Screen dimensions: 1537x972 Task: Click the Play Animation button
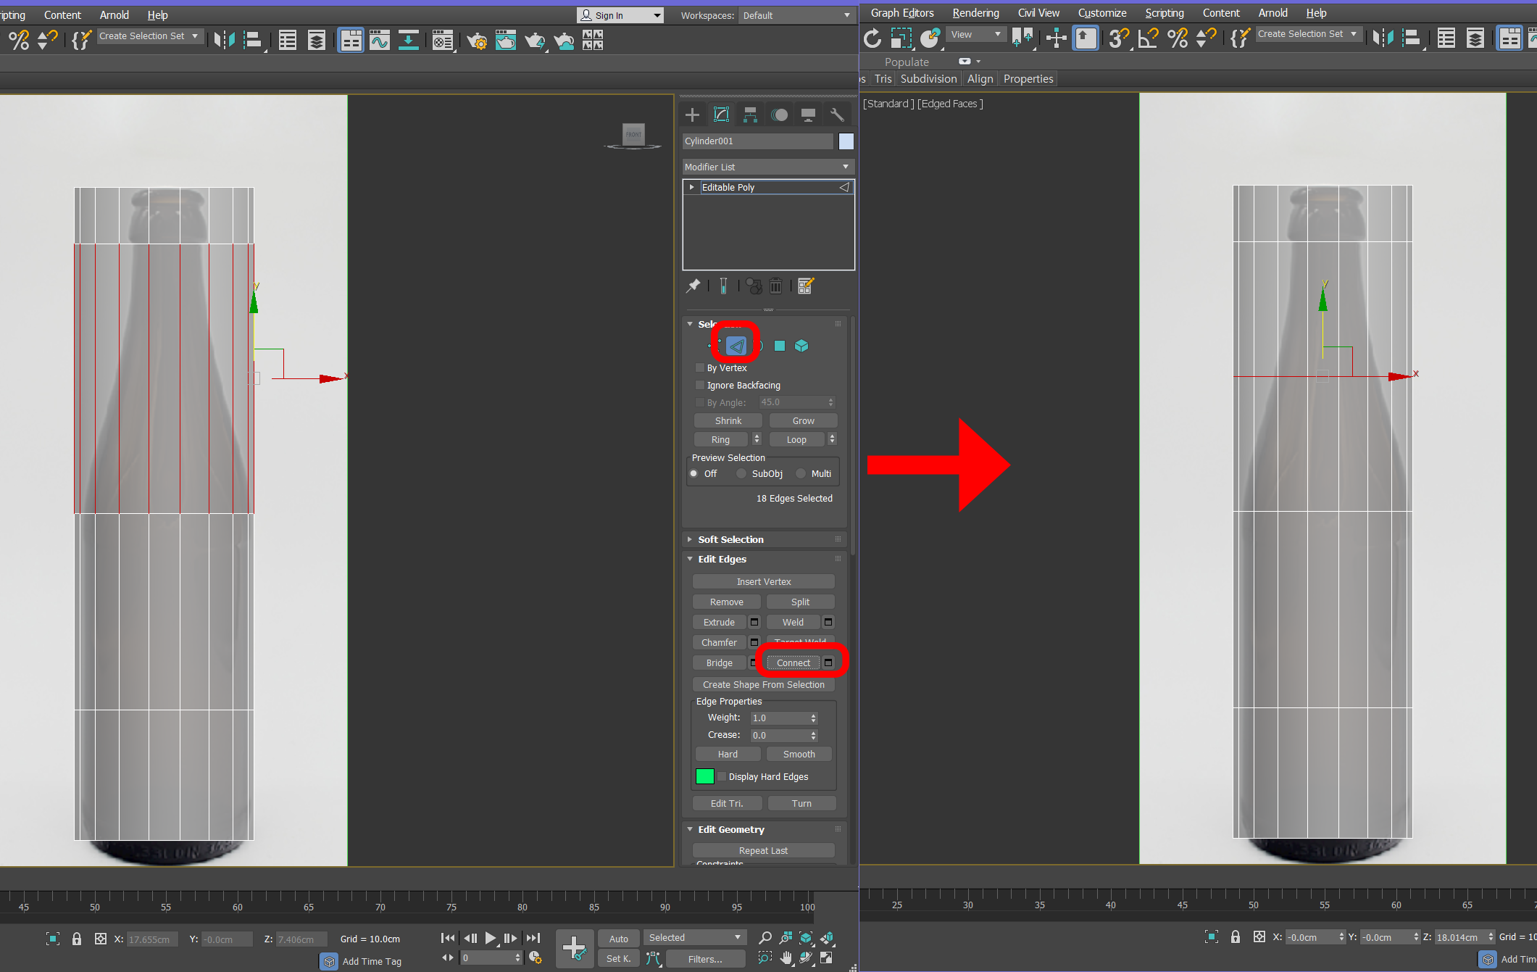click(491, 938)
